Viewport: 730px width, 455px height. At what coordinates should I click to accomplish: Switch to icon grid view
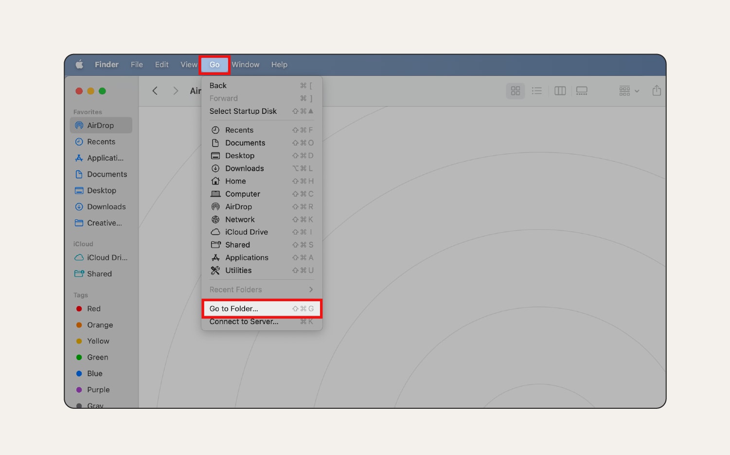point(515,91)
